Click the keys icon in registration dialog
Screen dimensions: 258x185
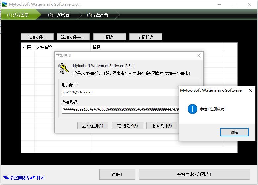click(x=64, y=69)
